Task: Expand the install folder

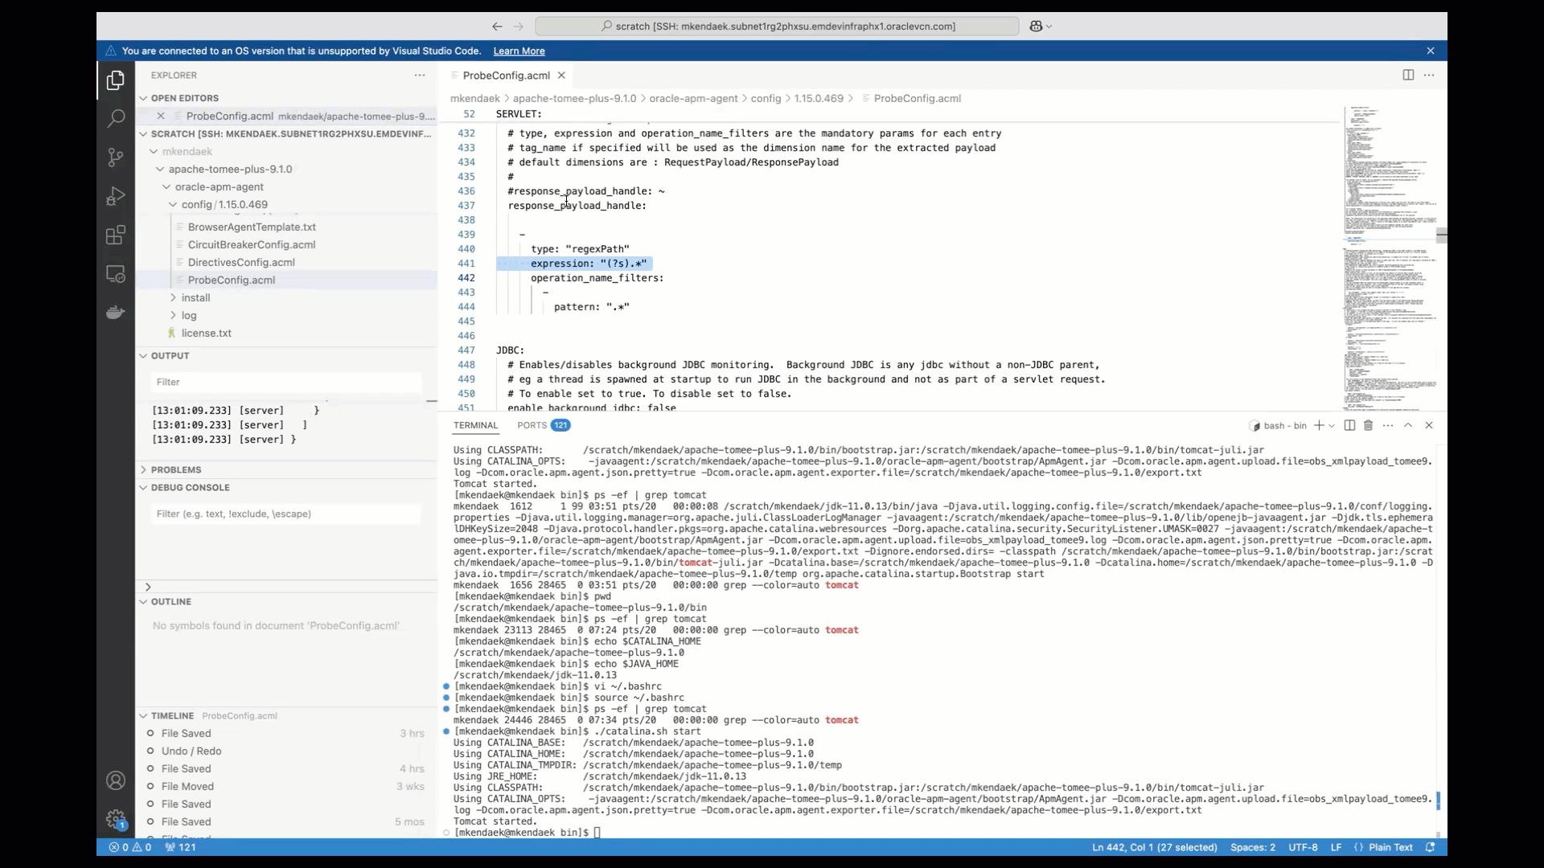Action: click(195, 297)
